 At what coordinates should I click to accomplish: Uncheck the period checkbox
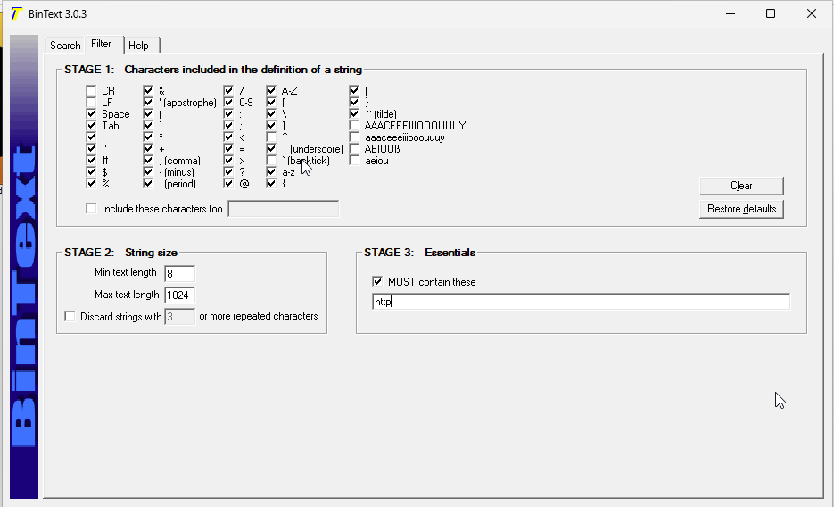coord(148,184)
